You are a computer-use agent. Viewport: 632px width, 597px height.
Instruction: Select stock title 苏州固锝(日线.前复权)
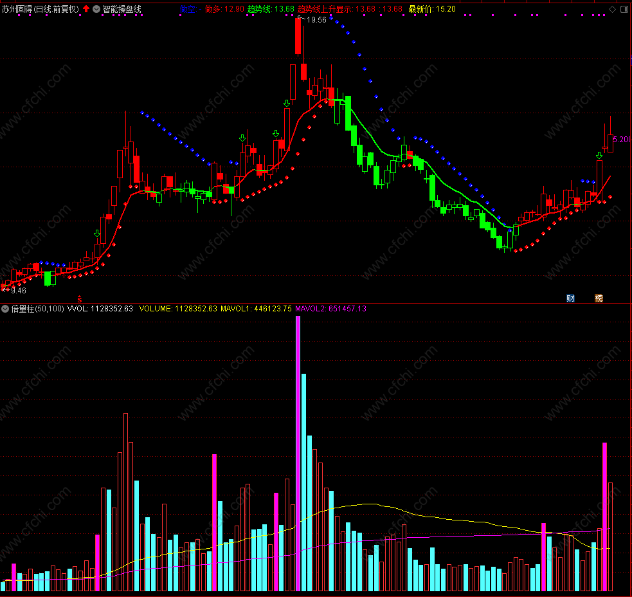[41, 9]
